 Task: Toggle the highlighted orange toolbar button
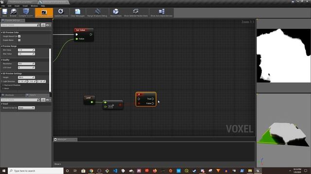click(44, 13)
